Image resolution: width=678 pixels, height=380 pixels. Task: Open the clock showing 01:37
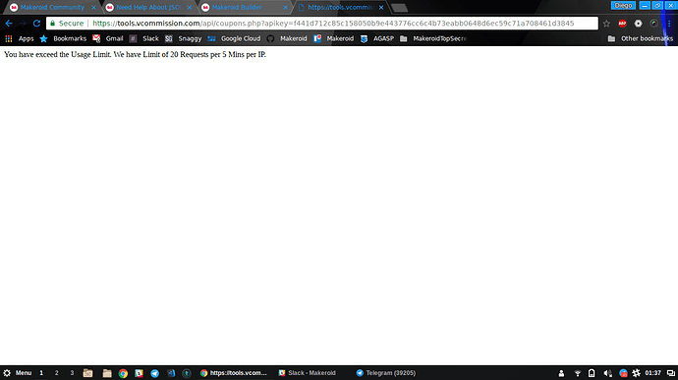pos(652,373)
